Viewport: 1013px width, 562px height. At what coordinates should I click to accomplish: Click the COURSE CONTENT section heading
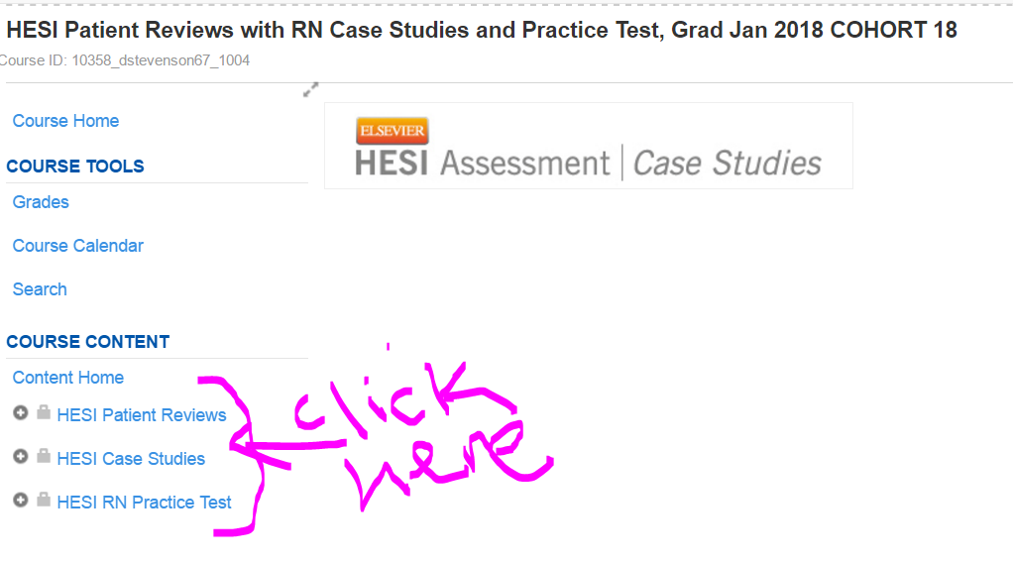click(88, 342)
